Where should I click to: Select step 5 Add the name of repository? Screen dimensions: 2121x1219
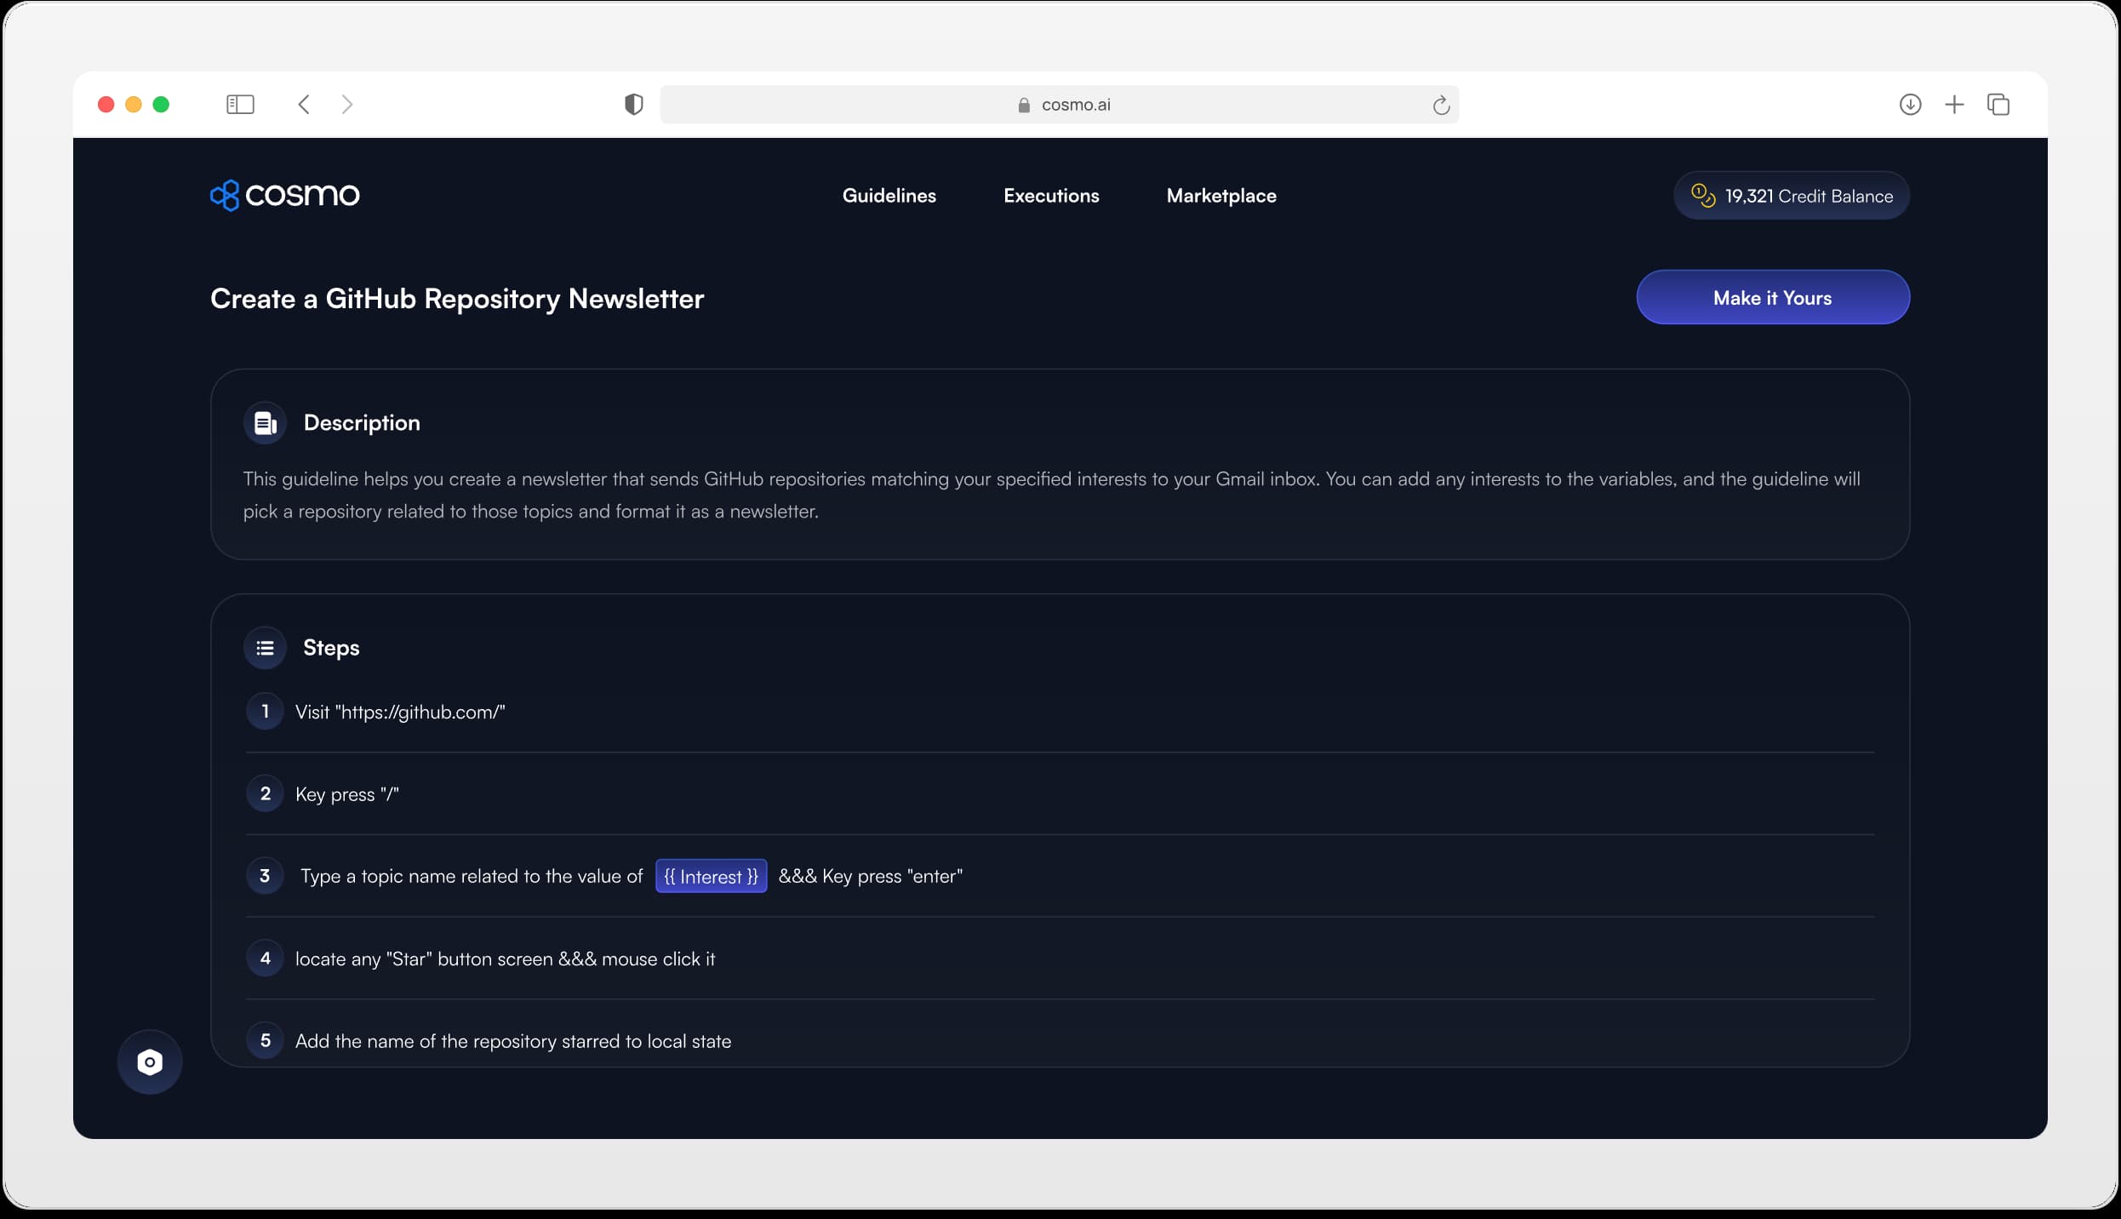[513, 1041]
